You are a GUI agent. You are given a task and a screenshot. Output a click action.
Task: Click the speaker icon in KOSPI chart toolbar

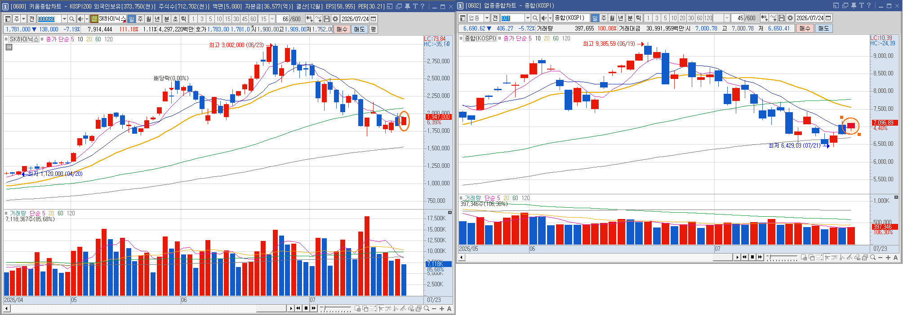tap(544, 18)
